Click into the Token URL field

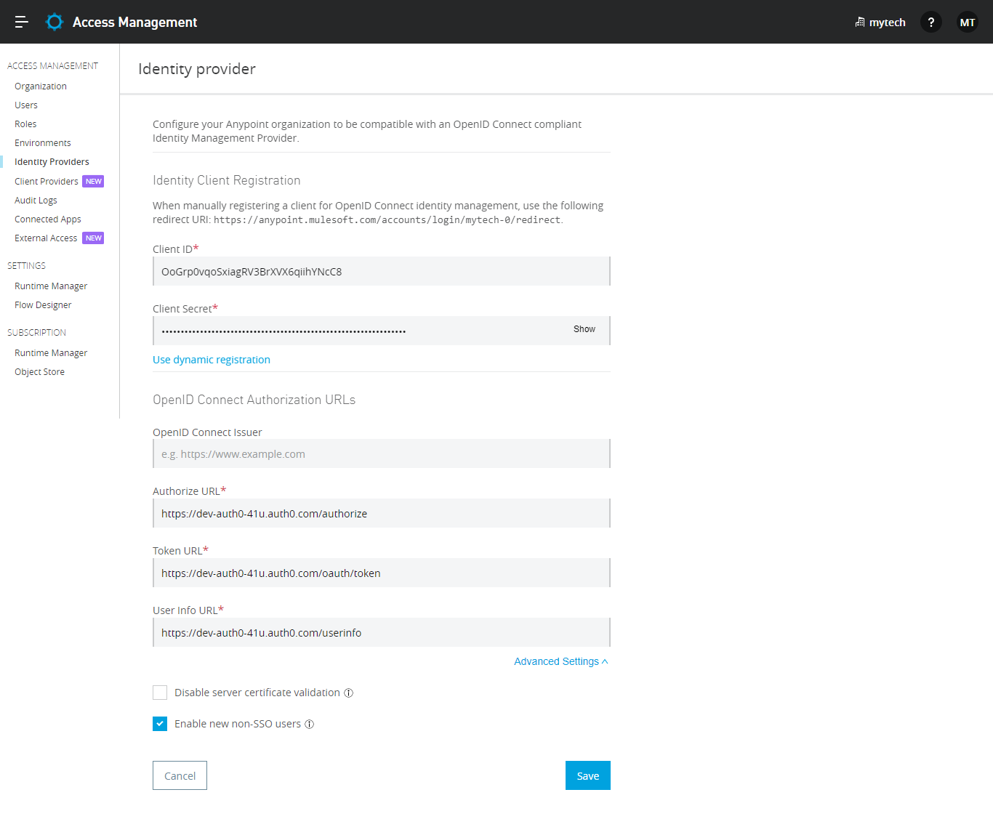(381, 573)
